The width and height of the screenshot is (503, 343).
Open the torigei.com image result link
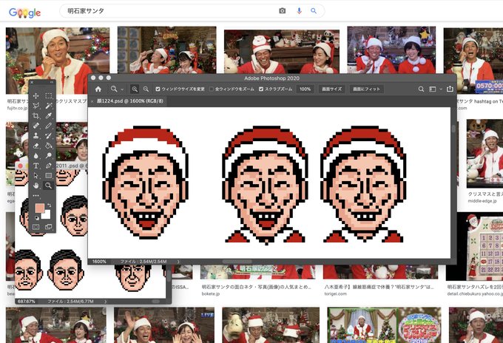336,293
